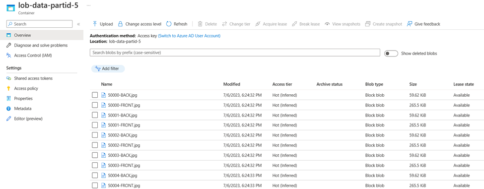
Task: Collapse the sidebar using the double chevron
Action: [78, 24]
